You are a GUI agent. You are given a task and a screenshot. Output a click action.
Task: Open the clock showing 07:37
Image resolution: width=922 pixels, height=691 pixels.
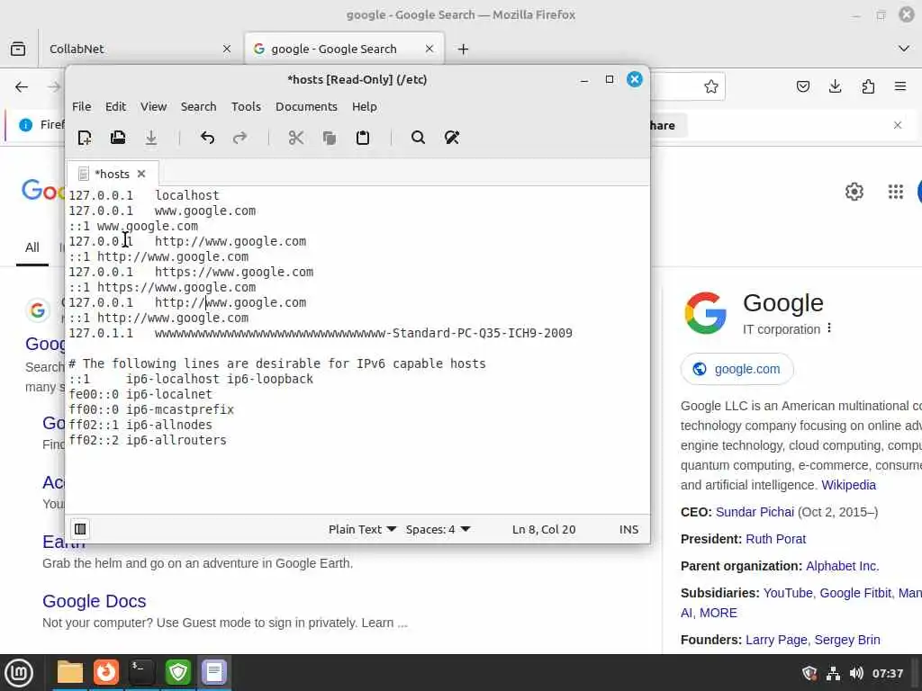[x=887, y=673]
